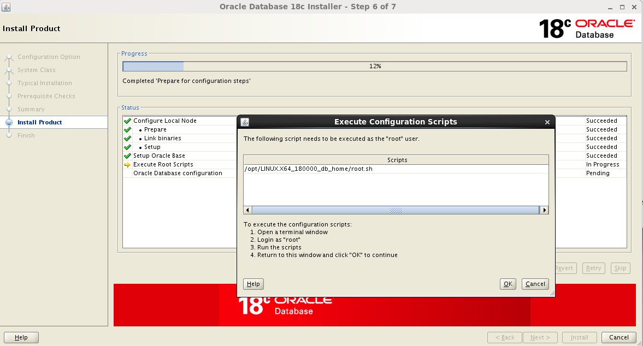Close the Execute Configuration Scripts dialog

[547, 122]
